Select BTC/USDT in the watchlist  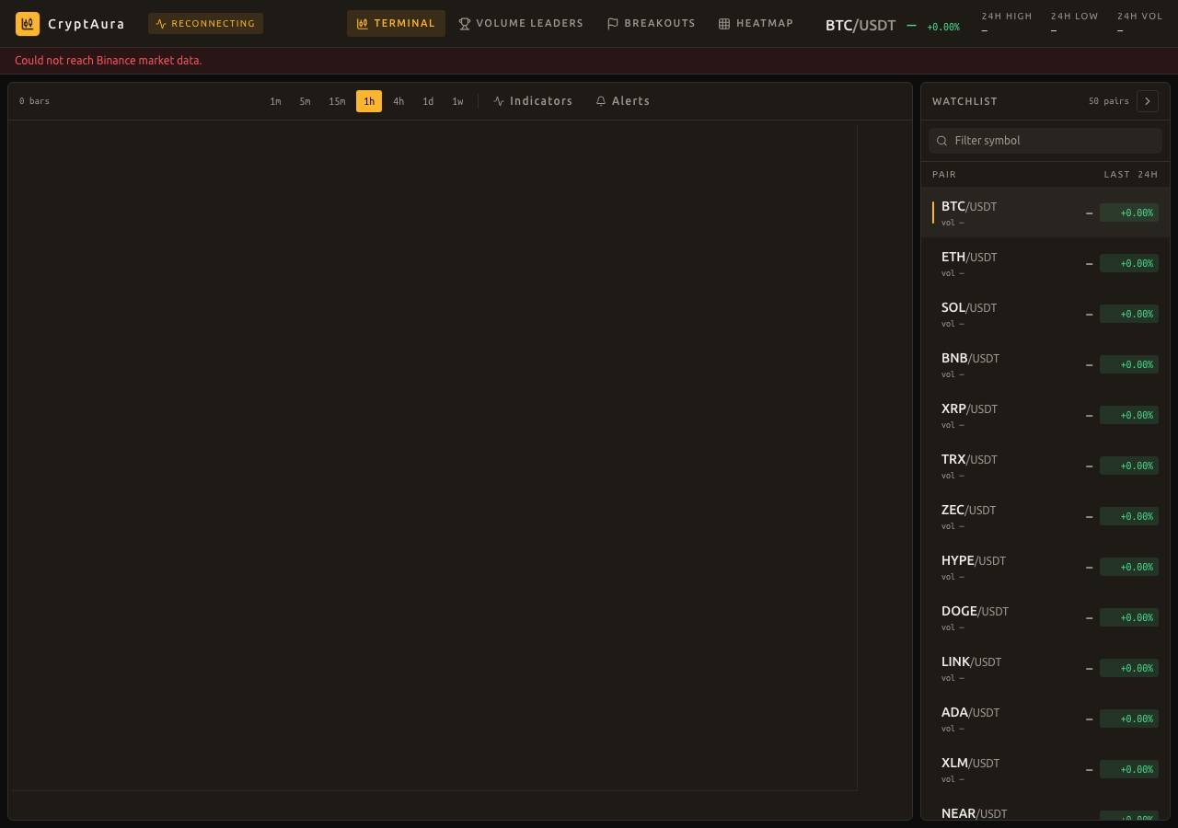click(x=1045, y=213)
